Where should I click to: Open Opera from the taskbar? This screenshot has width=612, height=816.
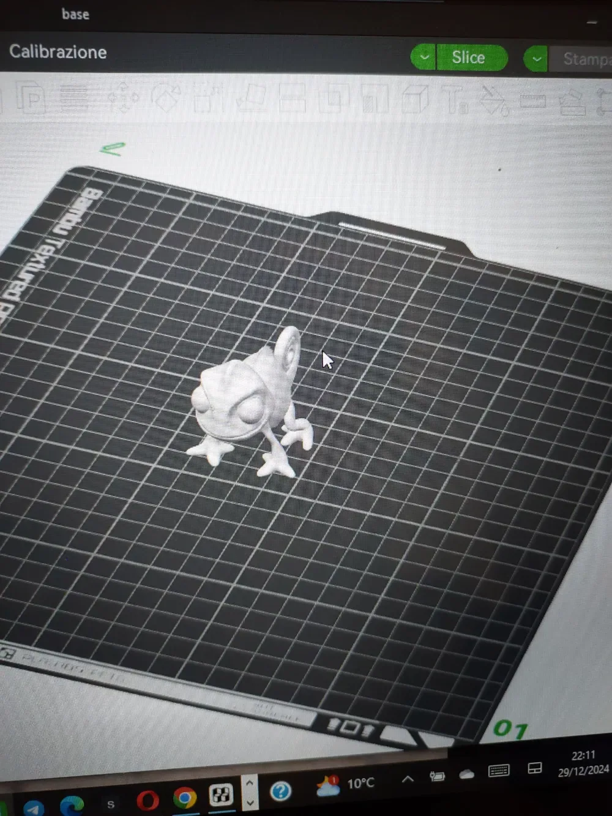click(147, 799)
